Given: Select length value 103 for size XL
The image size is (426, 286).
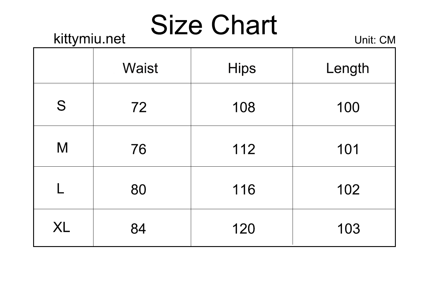Looking at the screenshot, I should point(348,229).
